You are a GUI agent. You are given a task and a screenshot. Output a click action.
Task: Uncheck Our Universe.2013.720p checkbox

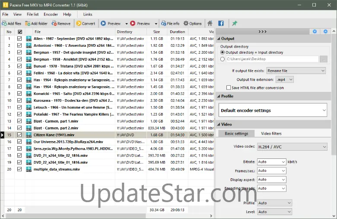[x=19, y=142]
